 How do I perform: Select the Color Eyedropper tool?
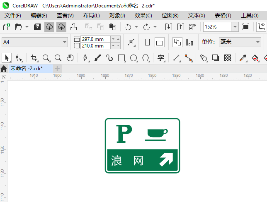click(x=243, y=58)
